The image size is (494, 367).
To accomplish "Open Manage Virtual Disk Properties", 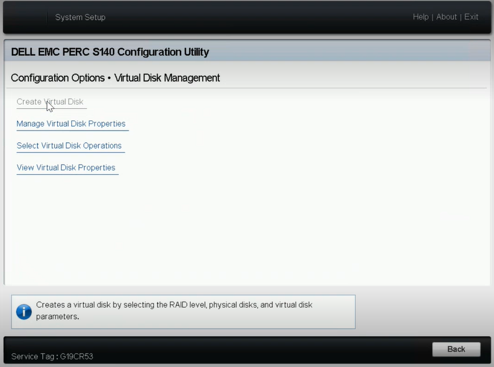I will point(71,124).
